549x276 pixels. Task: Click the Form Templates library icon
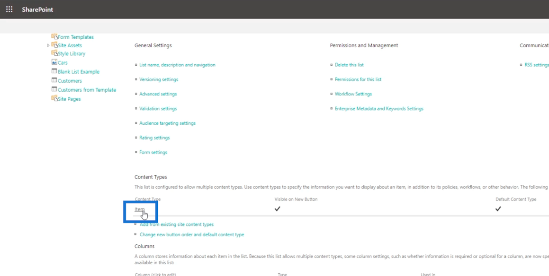point(54,36)
